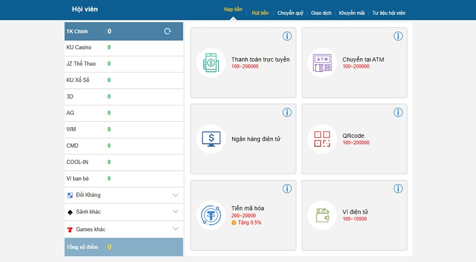The image size is (476, 262).
Task: Select the JZ Thể Thao wallet row
Action: point(123,64)
